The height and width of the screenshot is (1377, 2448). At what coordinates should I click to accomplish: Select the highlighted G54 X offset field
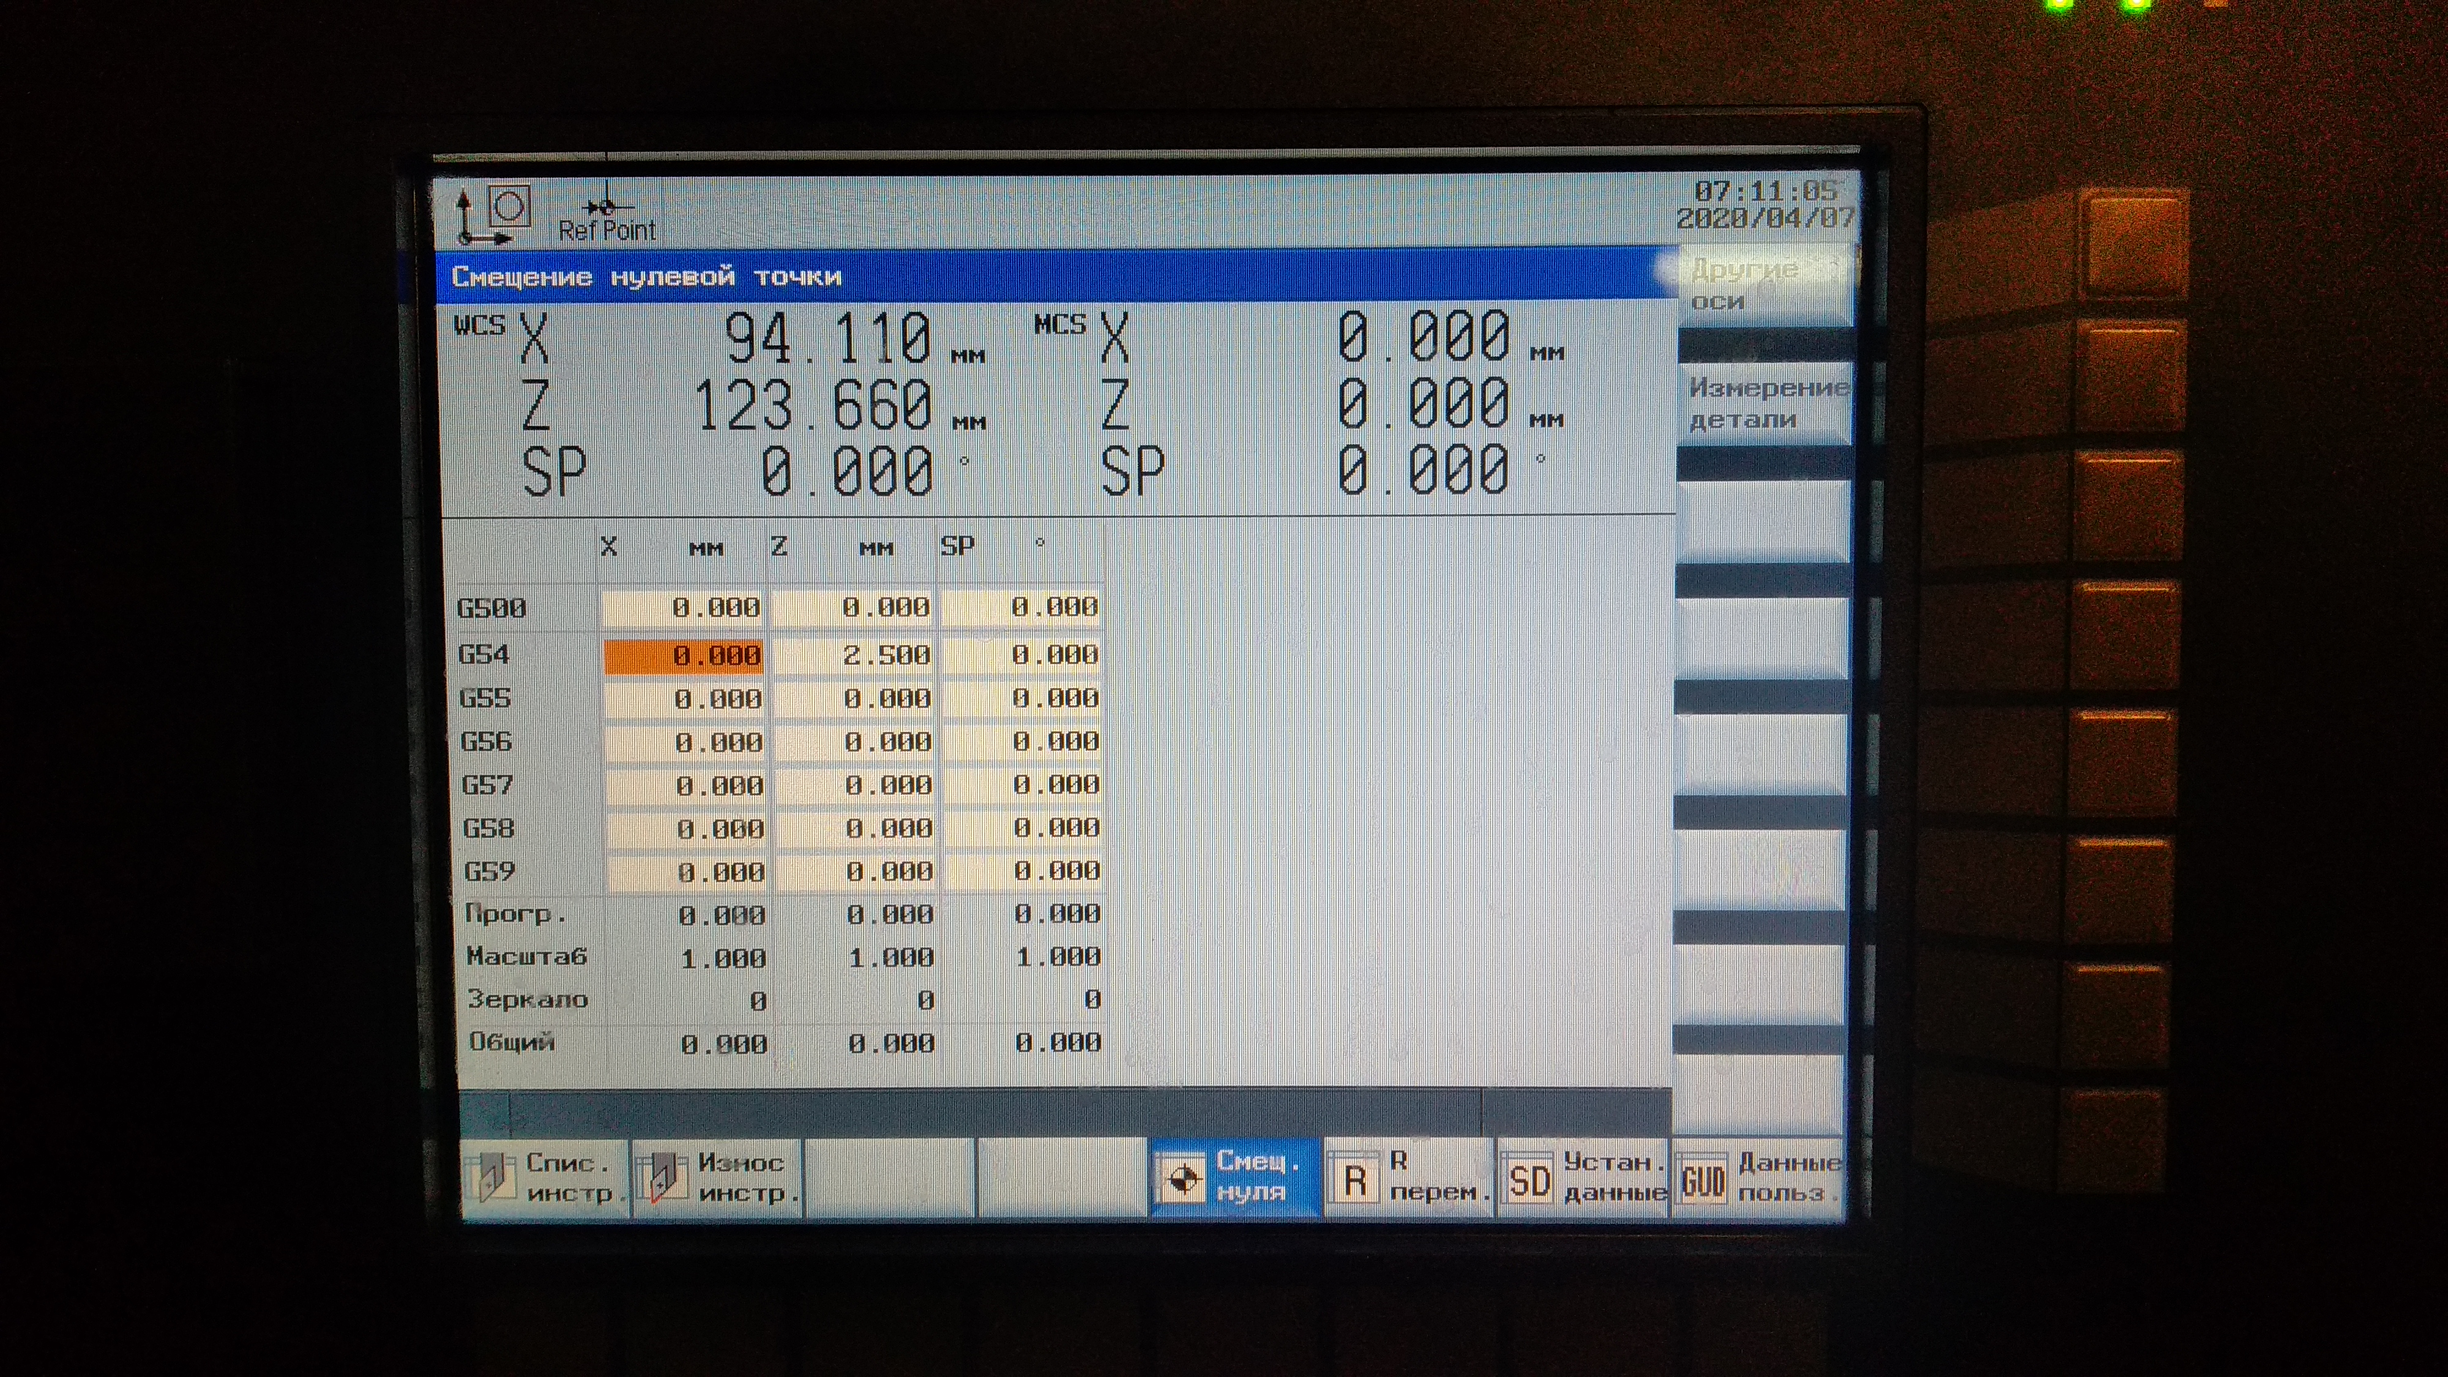683,655
